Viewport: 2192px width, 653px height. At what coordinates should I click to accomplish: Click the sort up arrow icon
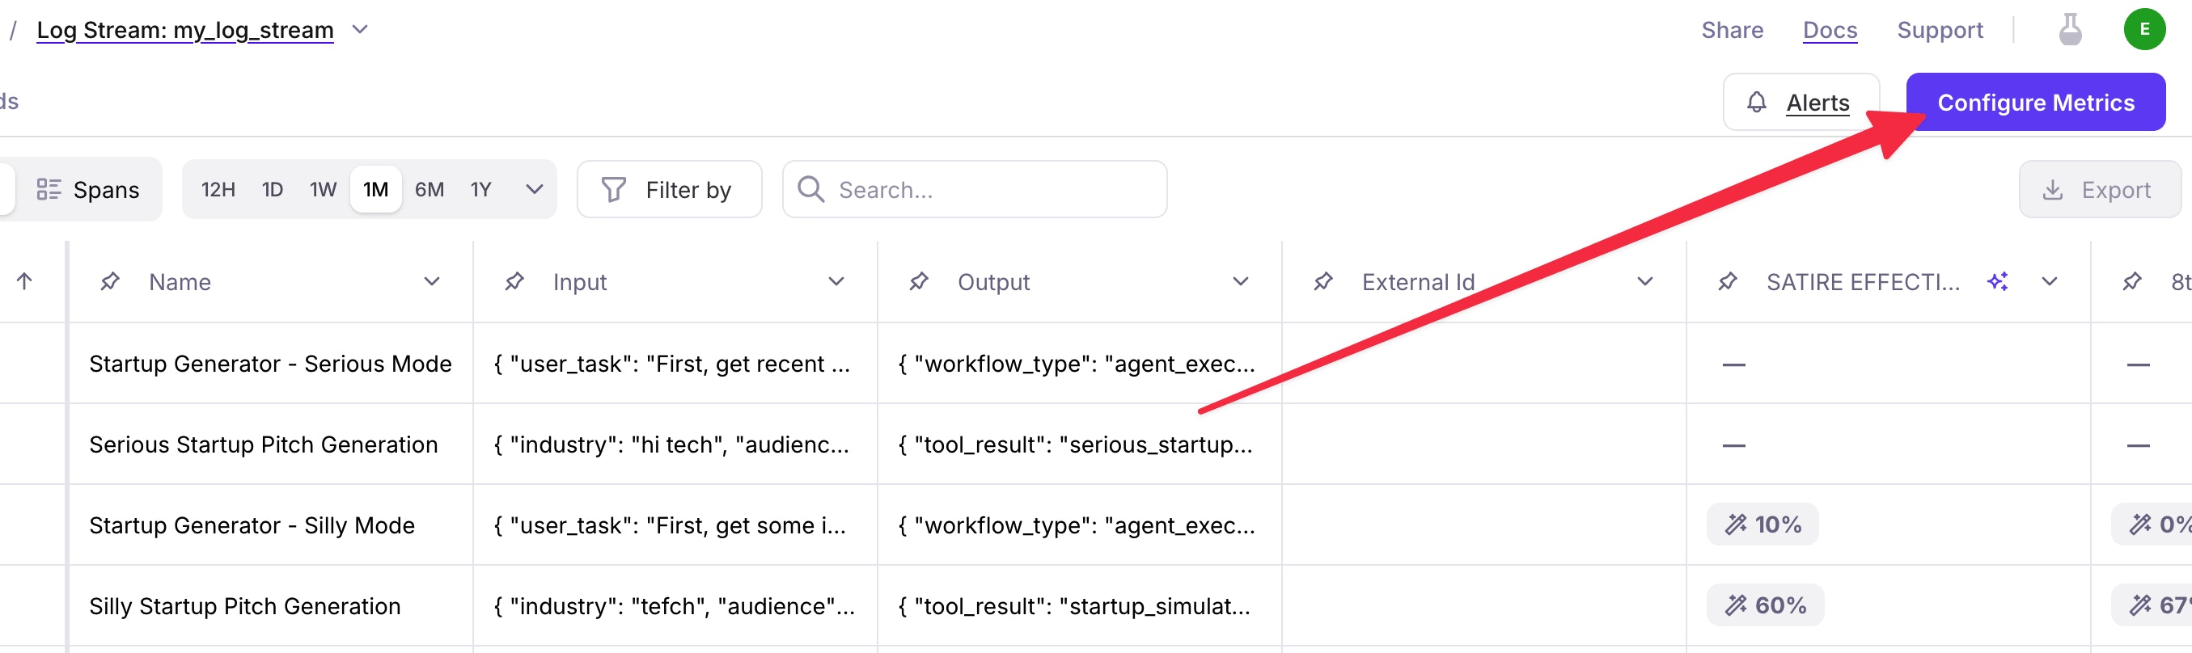(25, 281)
